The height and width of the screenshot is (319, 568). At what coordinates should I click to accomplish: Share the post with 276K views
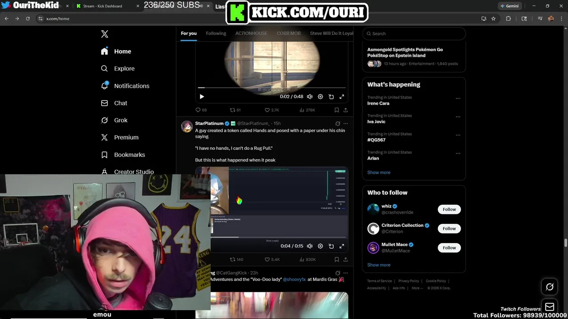(346, 110)
